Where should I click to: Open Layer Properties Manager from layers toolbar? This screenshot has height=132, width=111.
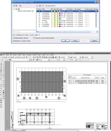pyautogui.click(x=2, y=60)
